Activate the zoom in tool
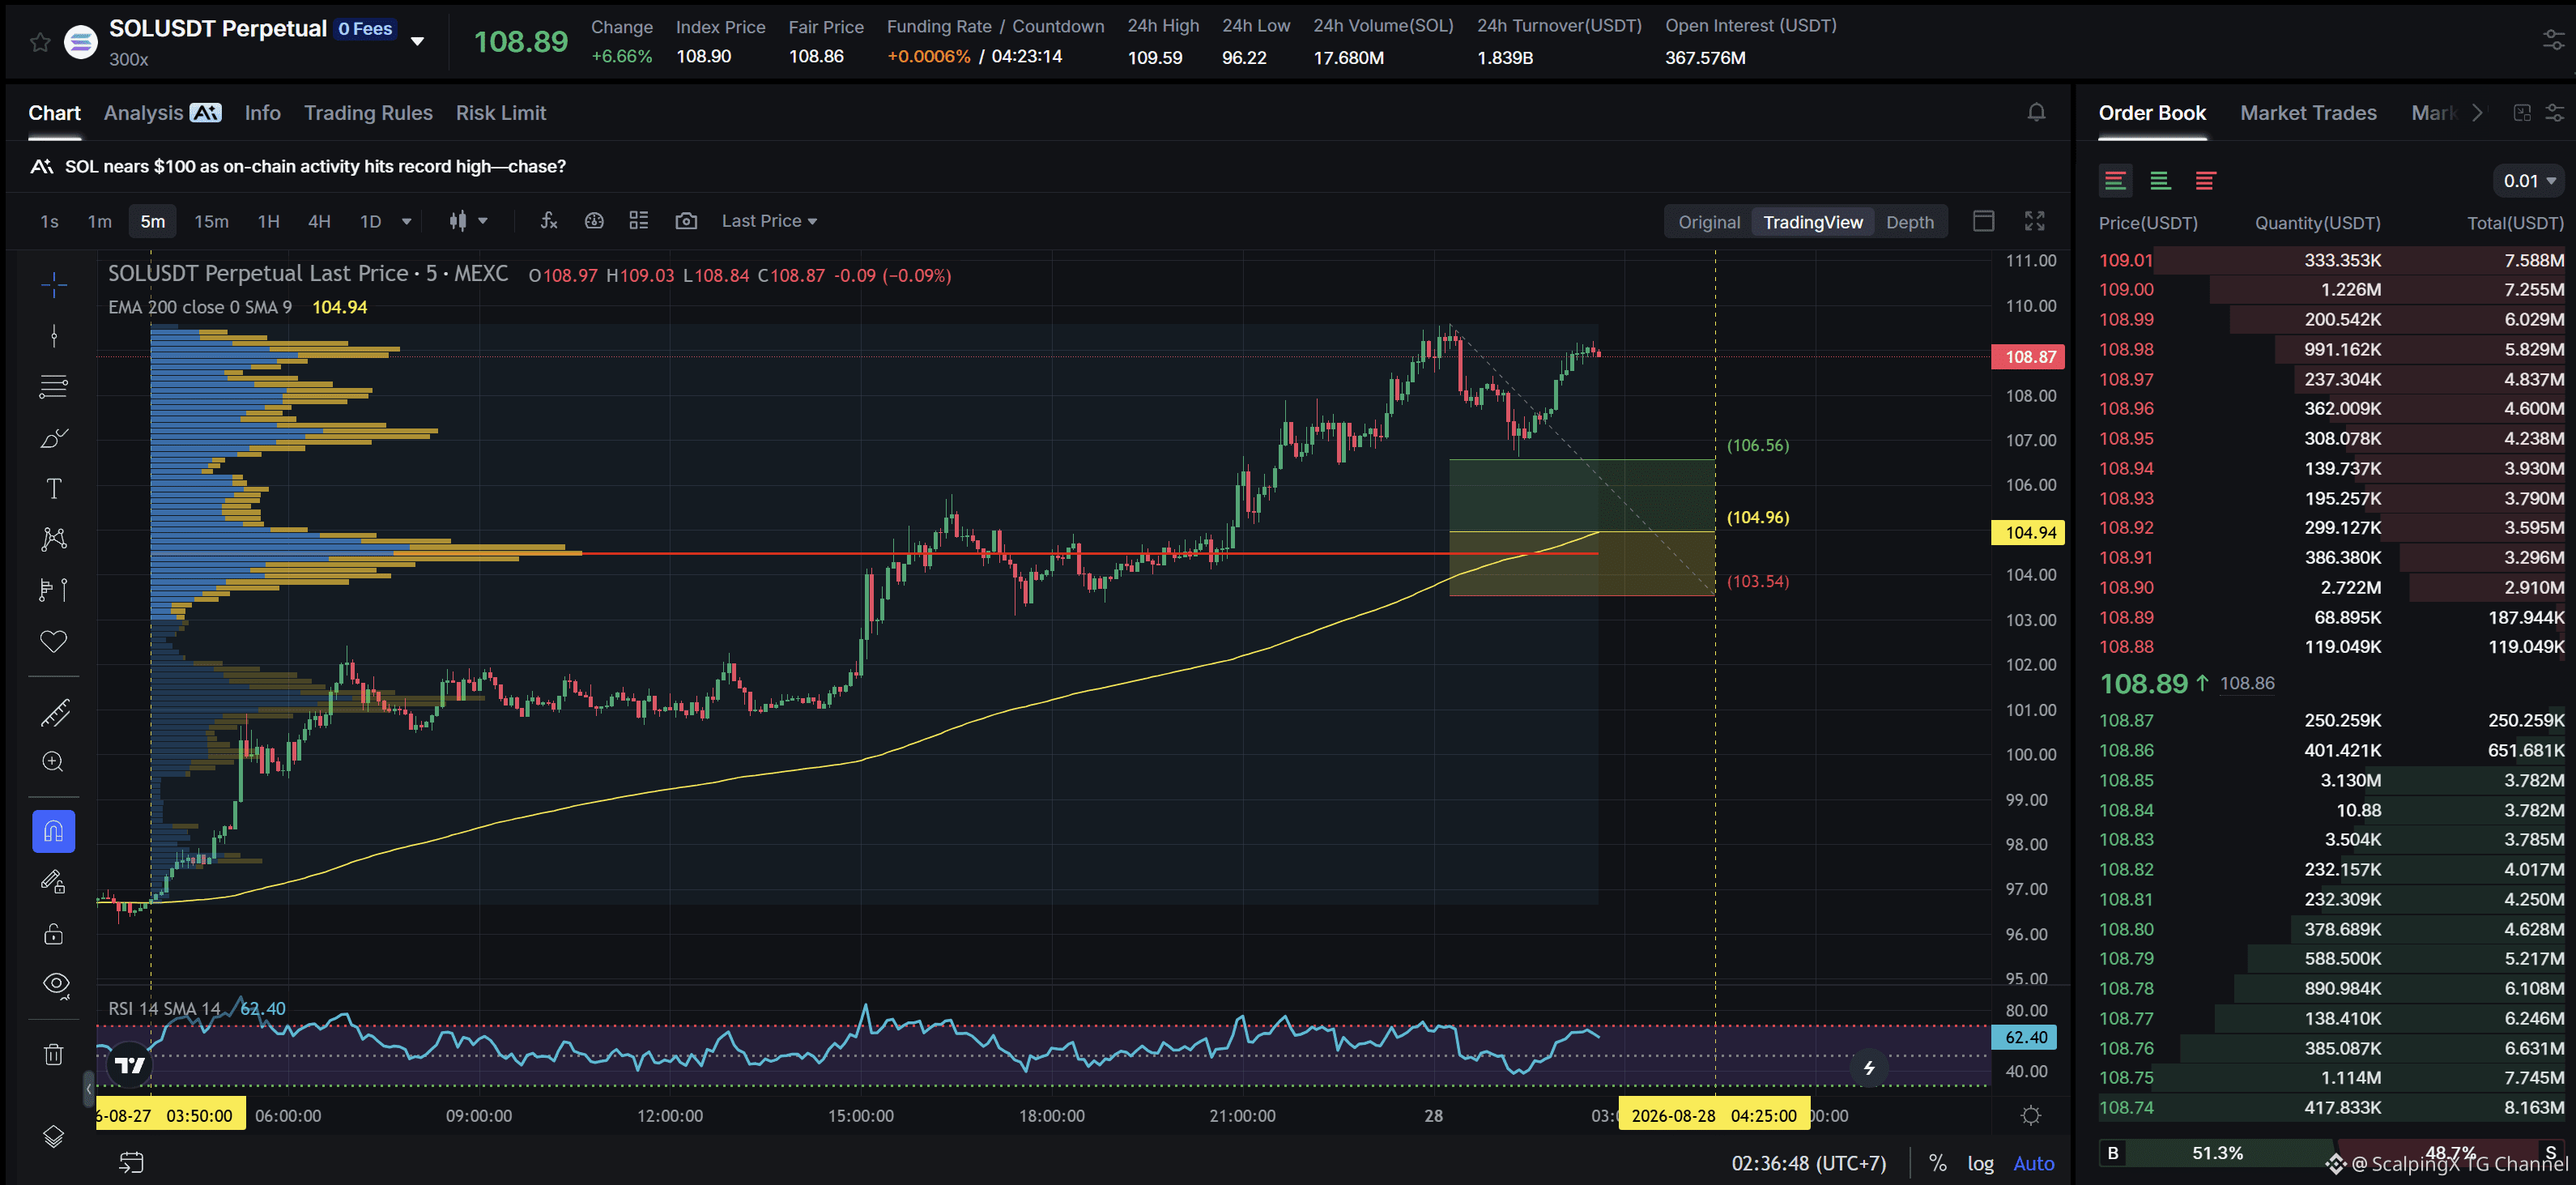This screenshot has width=2576, height=1185. [x=54, y=762]
